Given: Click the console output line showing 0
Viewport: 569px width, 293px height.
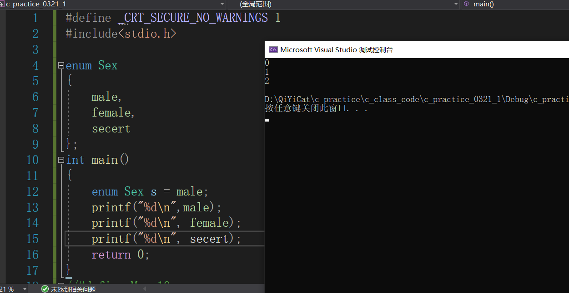Looking at the screenshot, I should coord(267,63).
